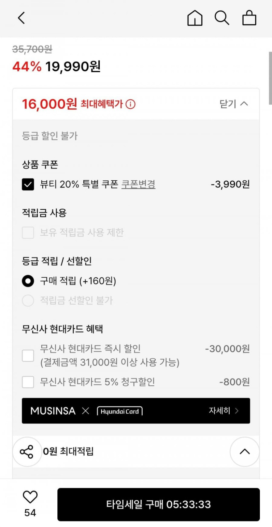Tap scroll-to-top arrow circle button
This screenshot has height=527, width=272.
pyautogui.click(x=245, y=451)
